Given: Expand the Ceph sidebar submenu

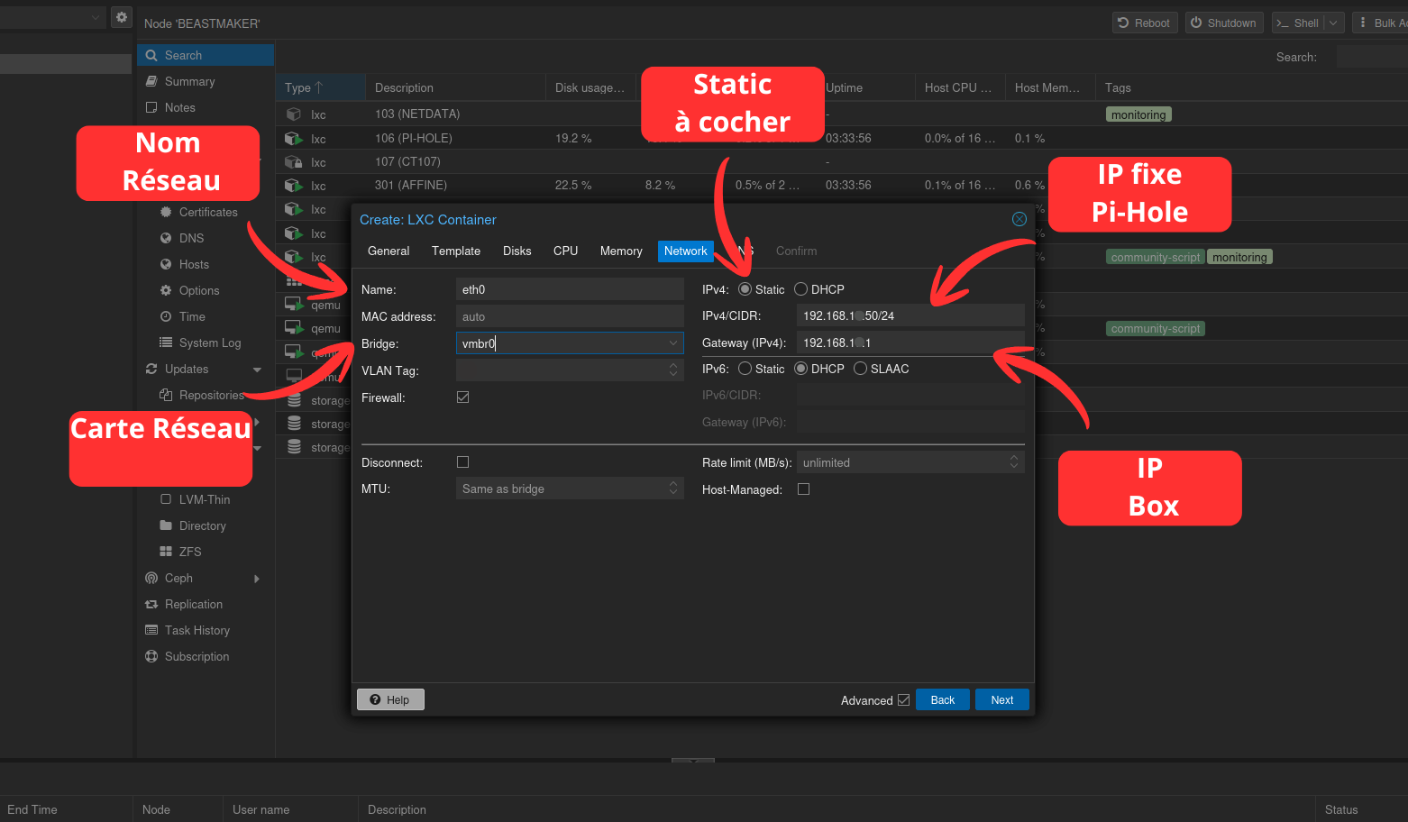Looking at the screenshot, I should pyautogui.click(x=257, y=579).
